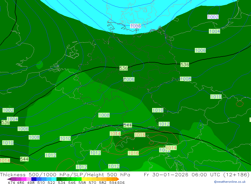
Task: Click the 1006 label in the northeast
Action: [200, 50]
